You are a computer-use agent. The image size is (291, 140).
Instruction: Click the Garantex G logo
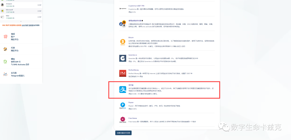(x=123, y=58)
